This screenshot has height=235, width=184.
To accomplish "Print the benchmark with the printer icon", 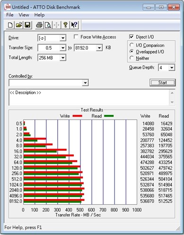I will click(x=39, y=25).
